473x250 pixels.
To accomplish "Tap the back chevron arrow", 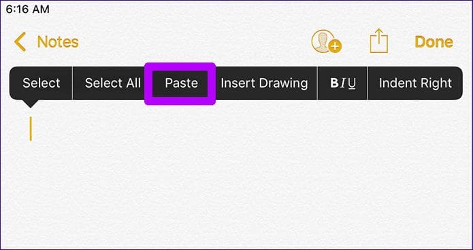I will pyautogui.click(x=20, y=42).
